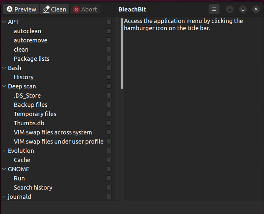The width and height of the screenshot is (264, 214).
Task: Select VIM swap files across system label
Action: (x=53, y=132)
